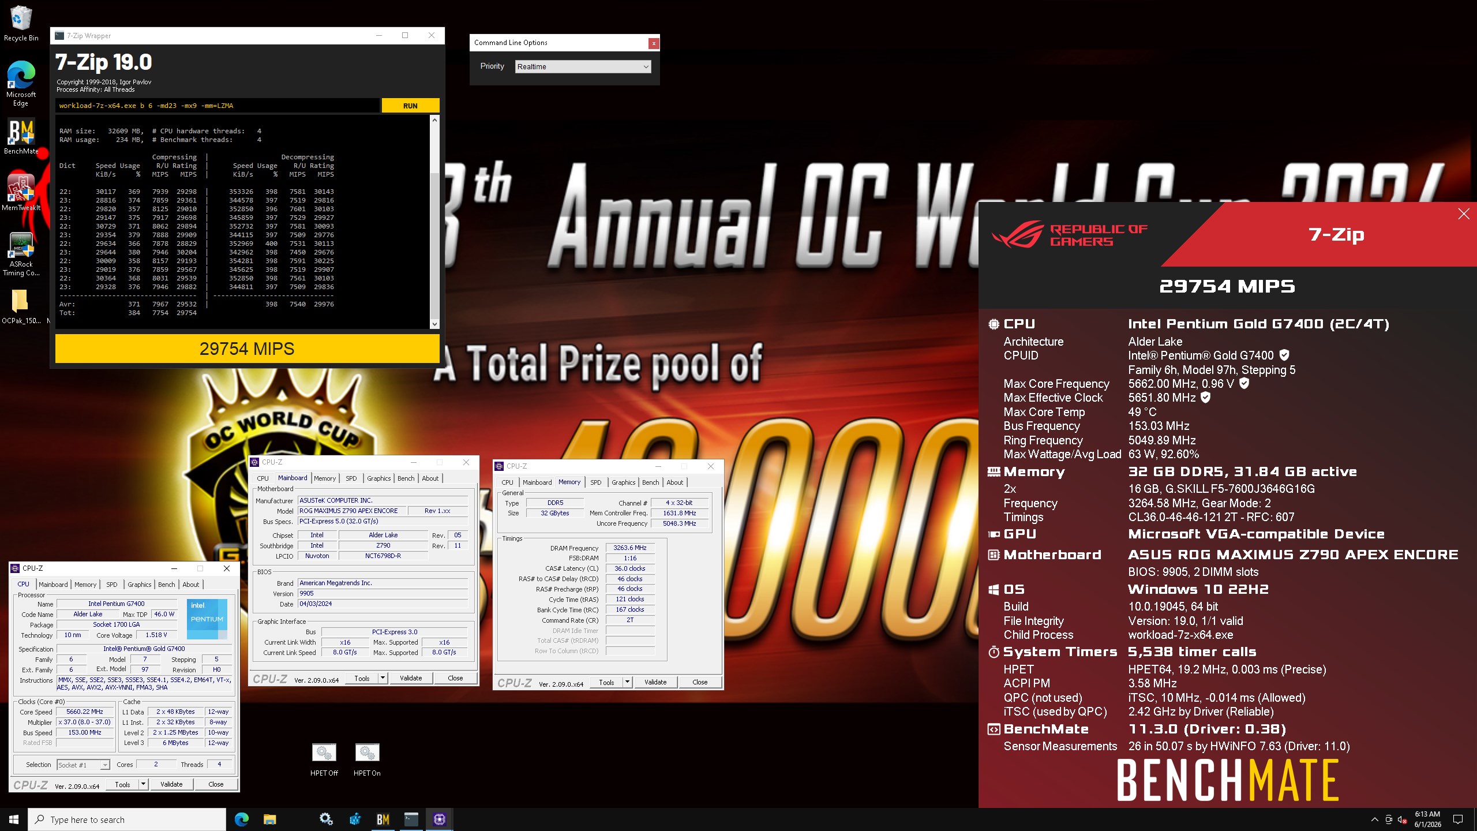Image resolution: width=1477 pixels, height=831 pixels.
Task: Click Tools button in CPU-Z Processor window
Action: [x=122, y=784]
